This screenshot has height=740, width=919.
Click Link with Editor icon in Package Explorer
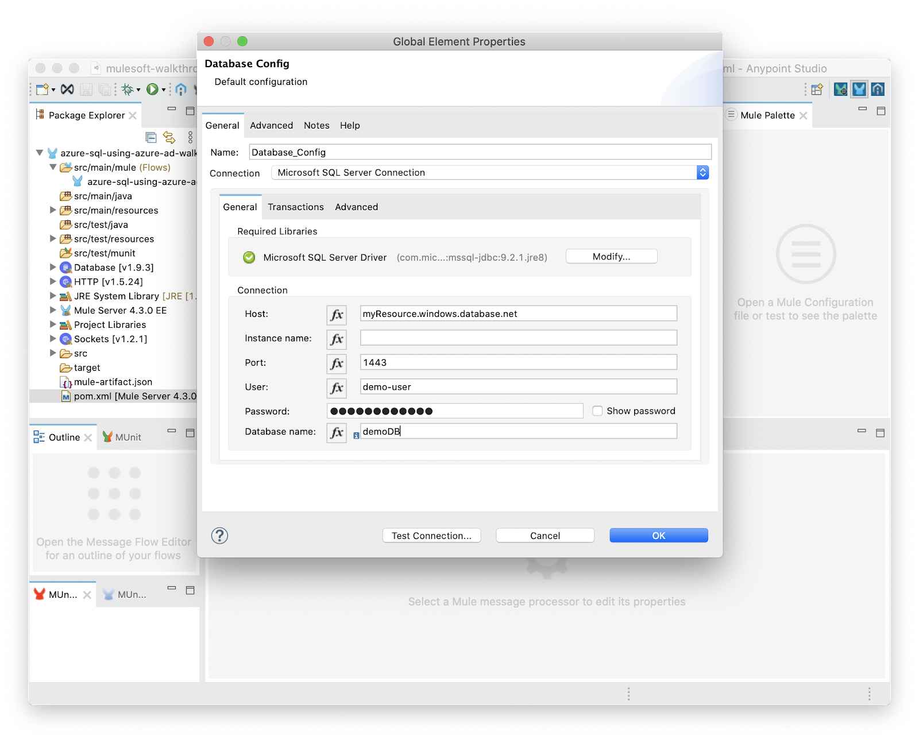(x=169, y=137)
